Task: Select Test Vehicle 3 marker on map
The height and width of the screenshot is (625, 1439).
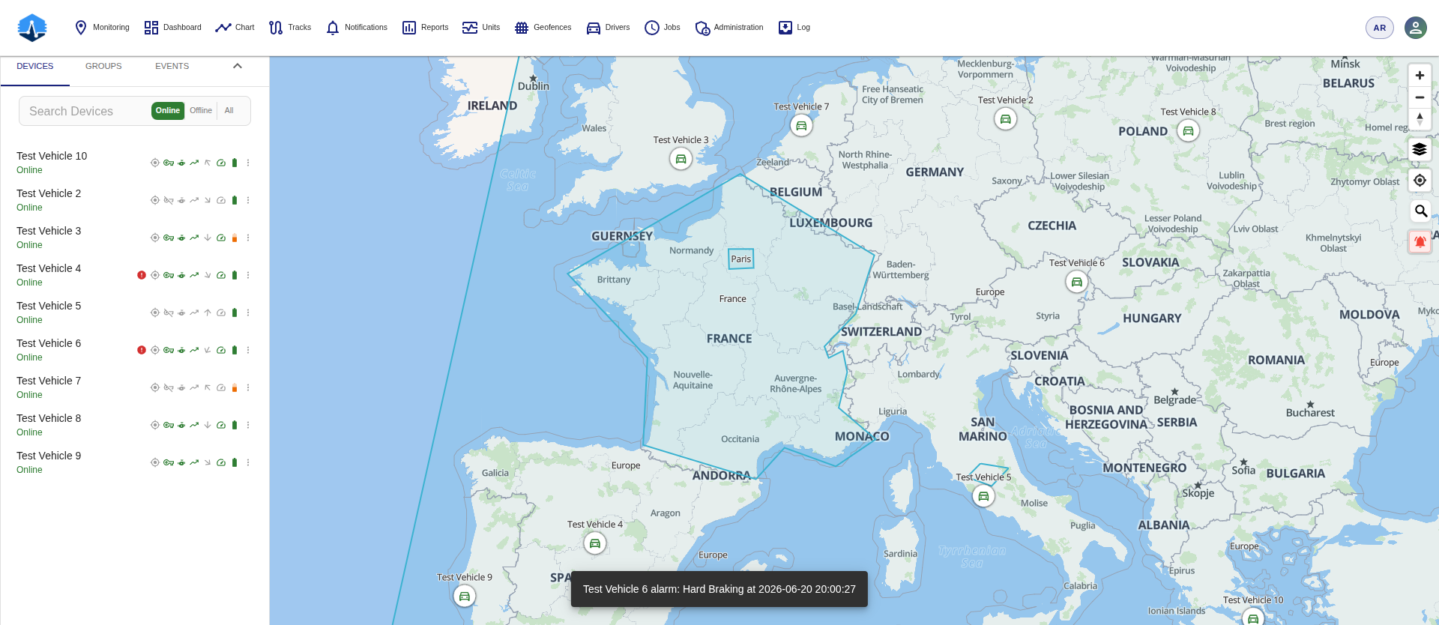Action: pos(681,159)
